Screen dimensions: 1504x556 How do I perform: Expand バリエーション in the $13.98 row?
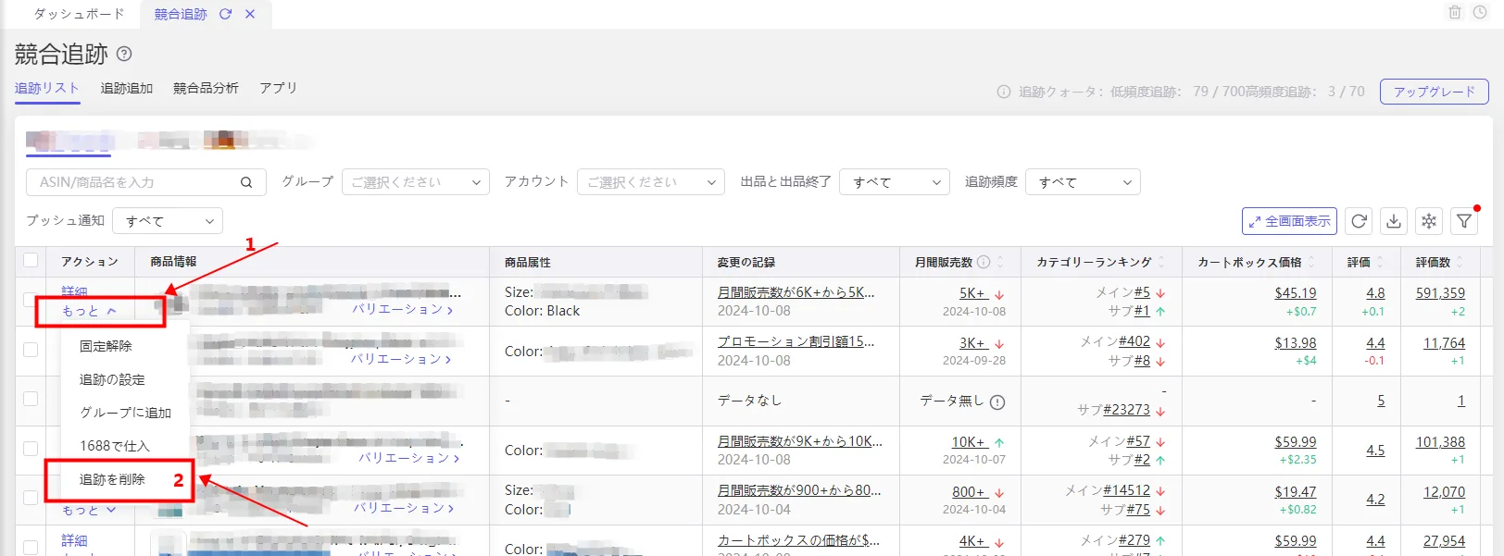pyautogui.click(x=400, y=359)
